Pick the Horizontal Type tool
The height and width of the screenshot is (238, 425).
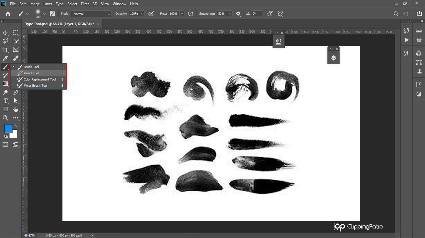click(x=5, y=101)
